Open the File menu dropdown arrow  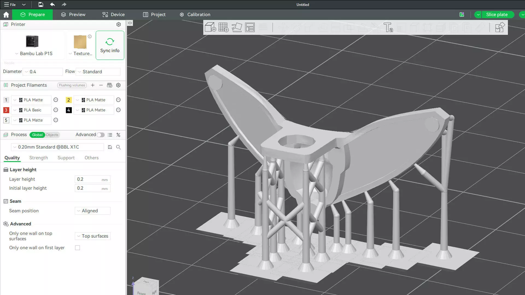click(x=24, y=4)
